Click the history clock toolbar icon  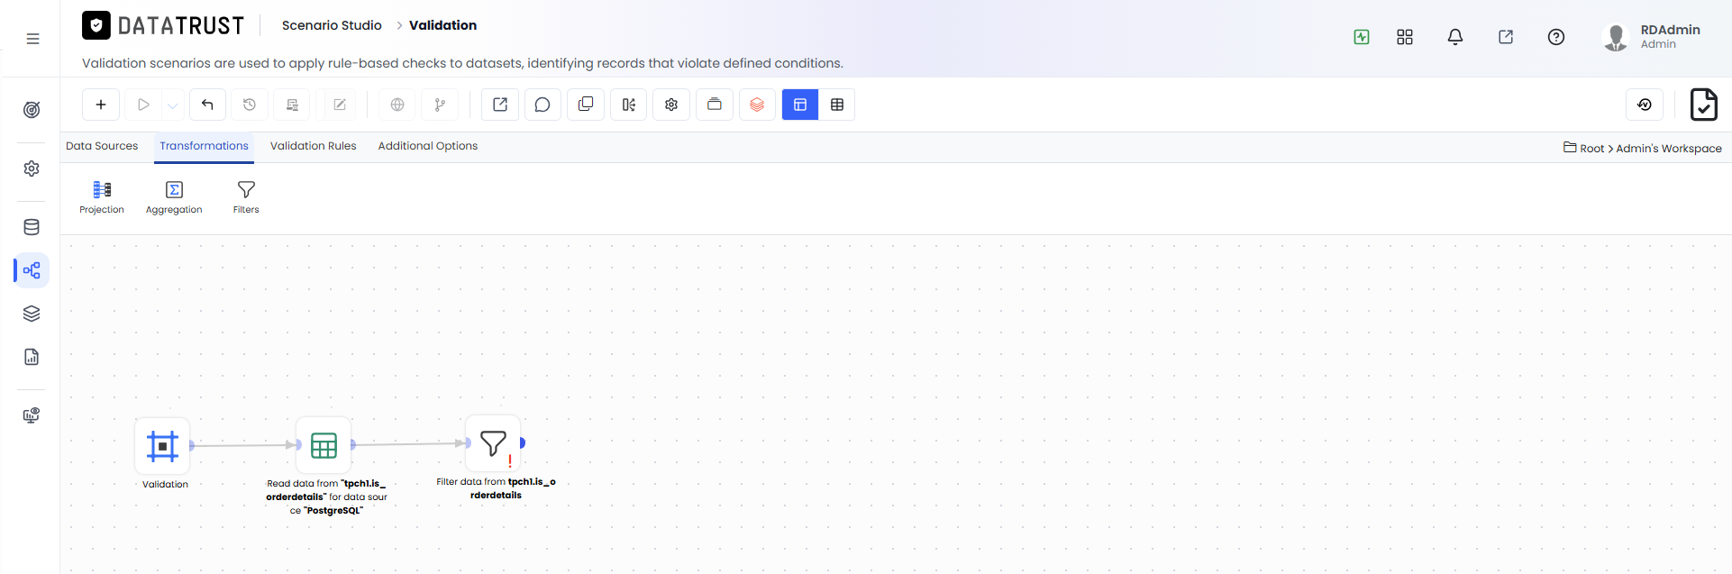pos(250,105)
